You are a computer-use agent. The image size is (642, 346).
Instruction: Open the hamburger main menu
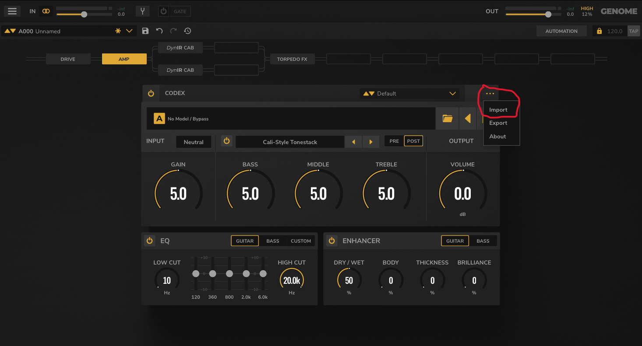(12, 11)
